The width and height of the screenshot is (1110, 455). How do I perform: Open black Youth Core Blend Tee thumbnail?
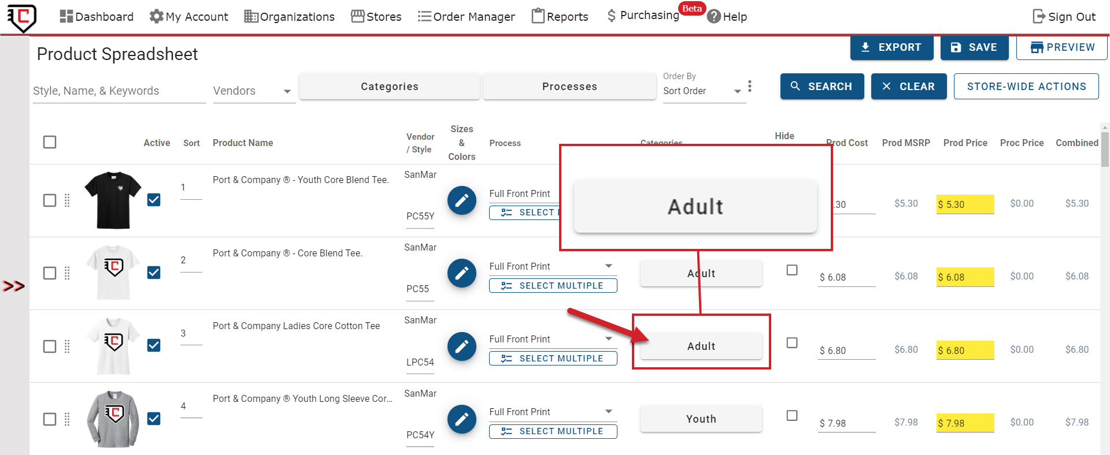pyautogui.click(x=113, y=200)
